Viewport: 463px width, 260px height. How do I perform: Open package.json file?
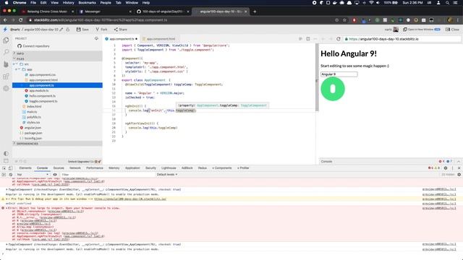pyautogui.click(x=33, y=133)
